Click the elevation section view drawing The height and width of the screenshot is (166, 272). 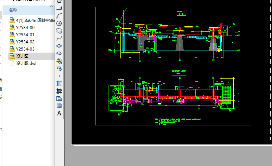[174, 34]
